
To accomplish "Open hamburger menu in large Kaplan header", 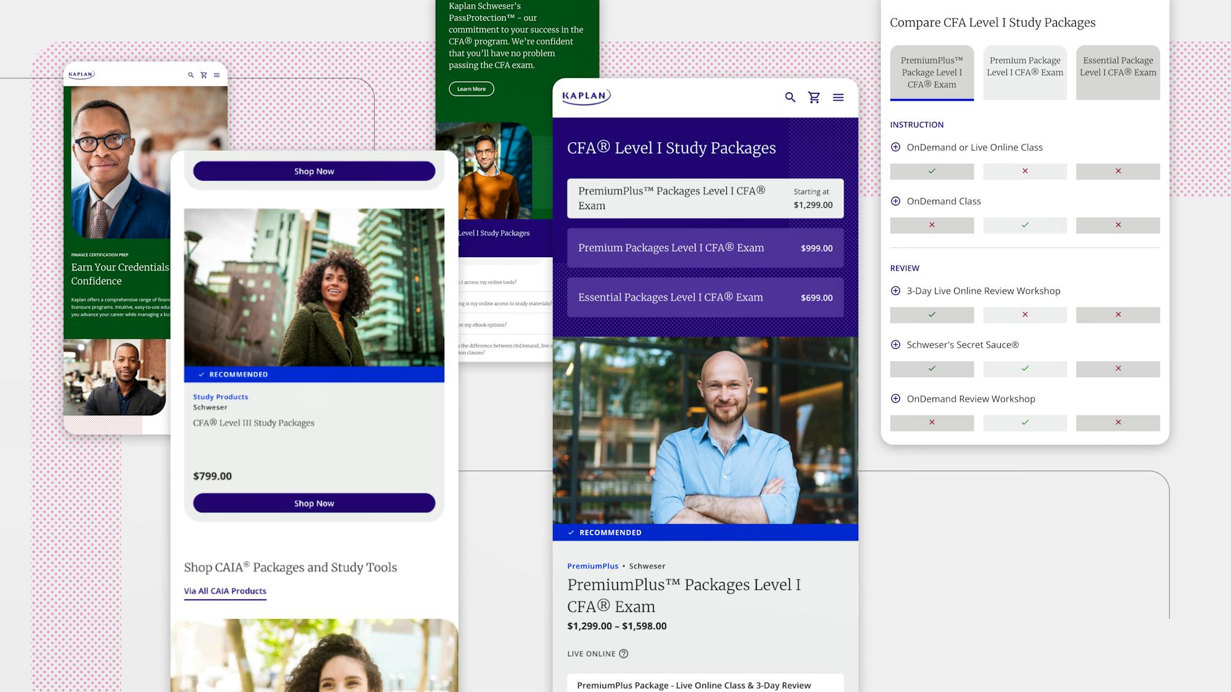I will pos(838,97).
